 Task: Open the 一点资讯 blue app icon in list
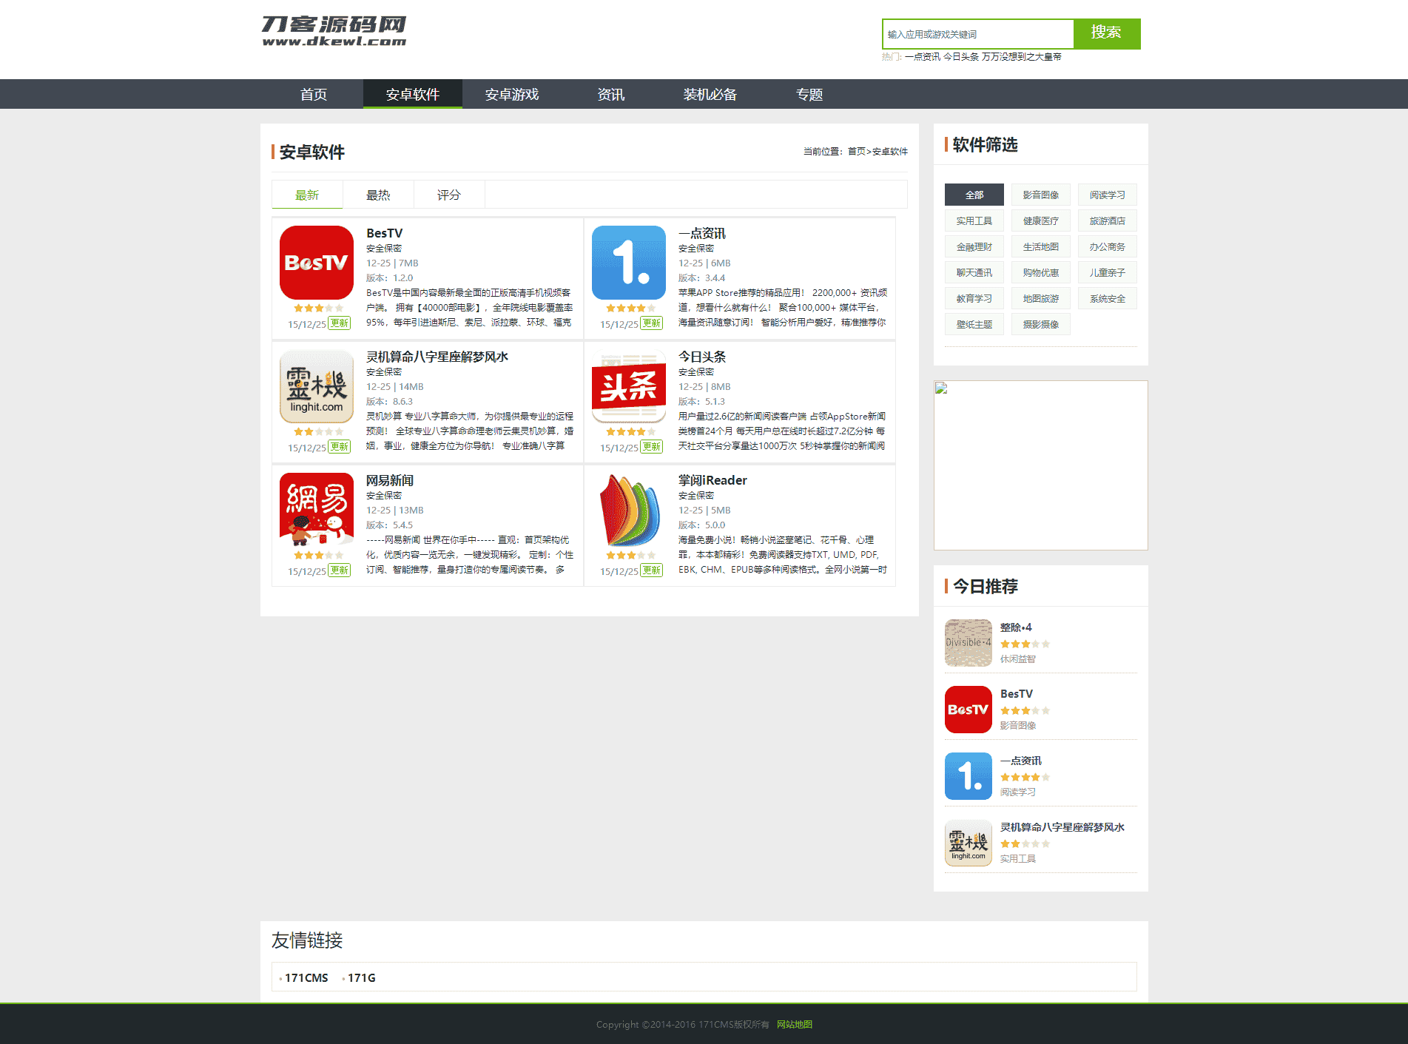[629, 263]
